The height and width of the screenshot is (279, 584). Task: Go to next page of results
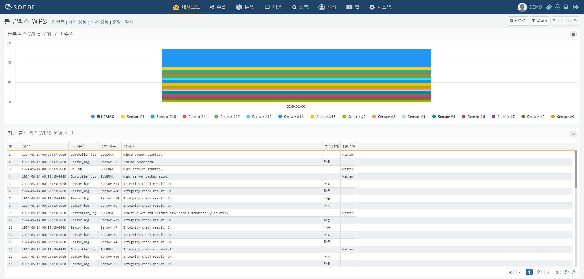(x=548, y=272)
